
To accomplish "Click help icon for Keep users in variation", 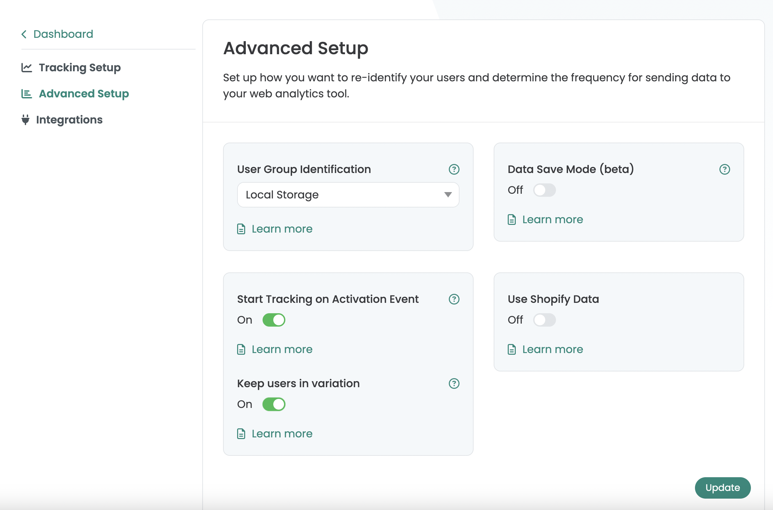I will click(x=454, y=384).
